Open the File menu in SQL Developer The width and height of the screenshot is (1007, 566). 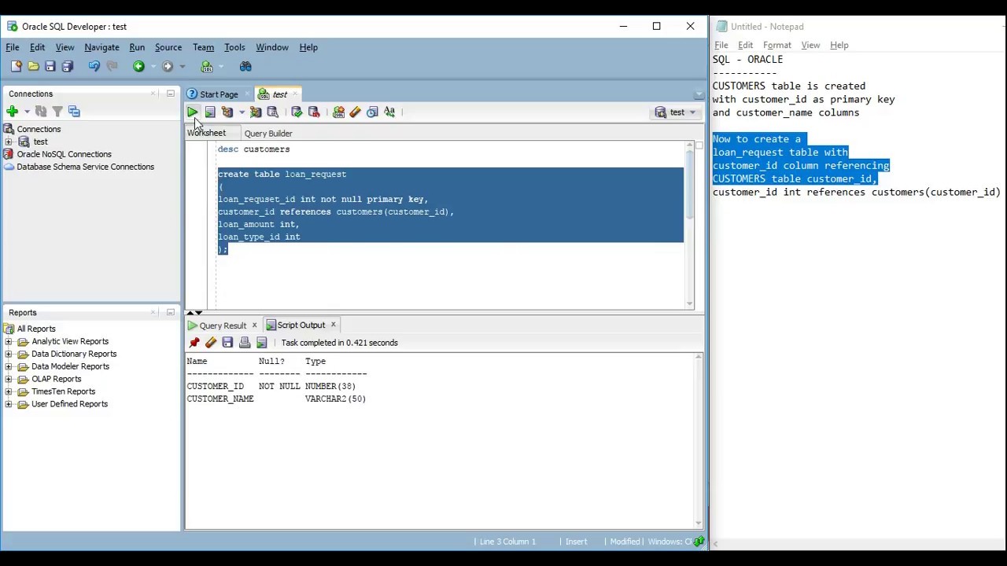click(x=13, y=47)
